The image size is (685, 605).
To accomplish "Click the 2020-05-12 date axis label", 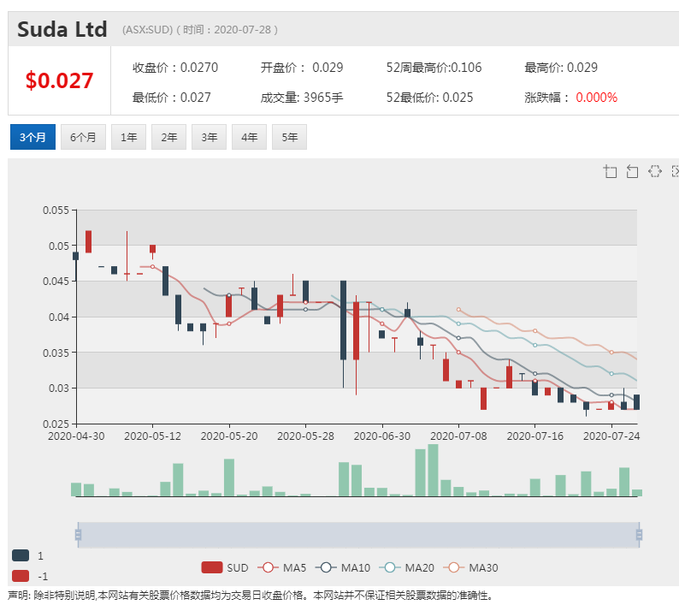I will pyautogui.click(x=152, y=436).
